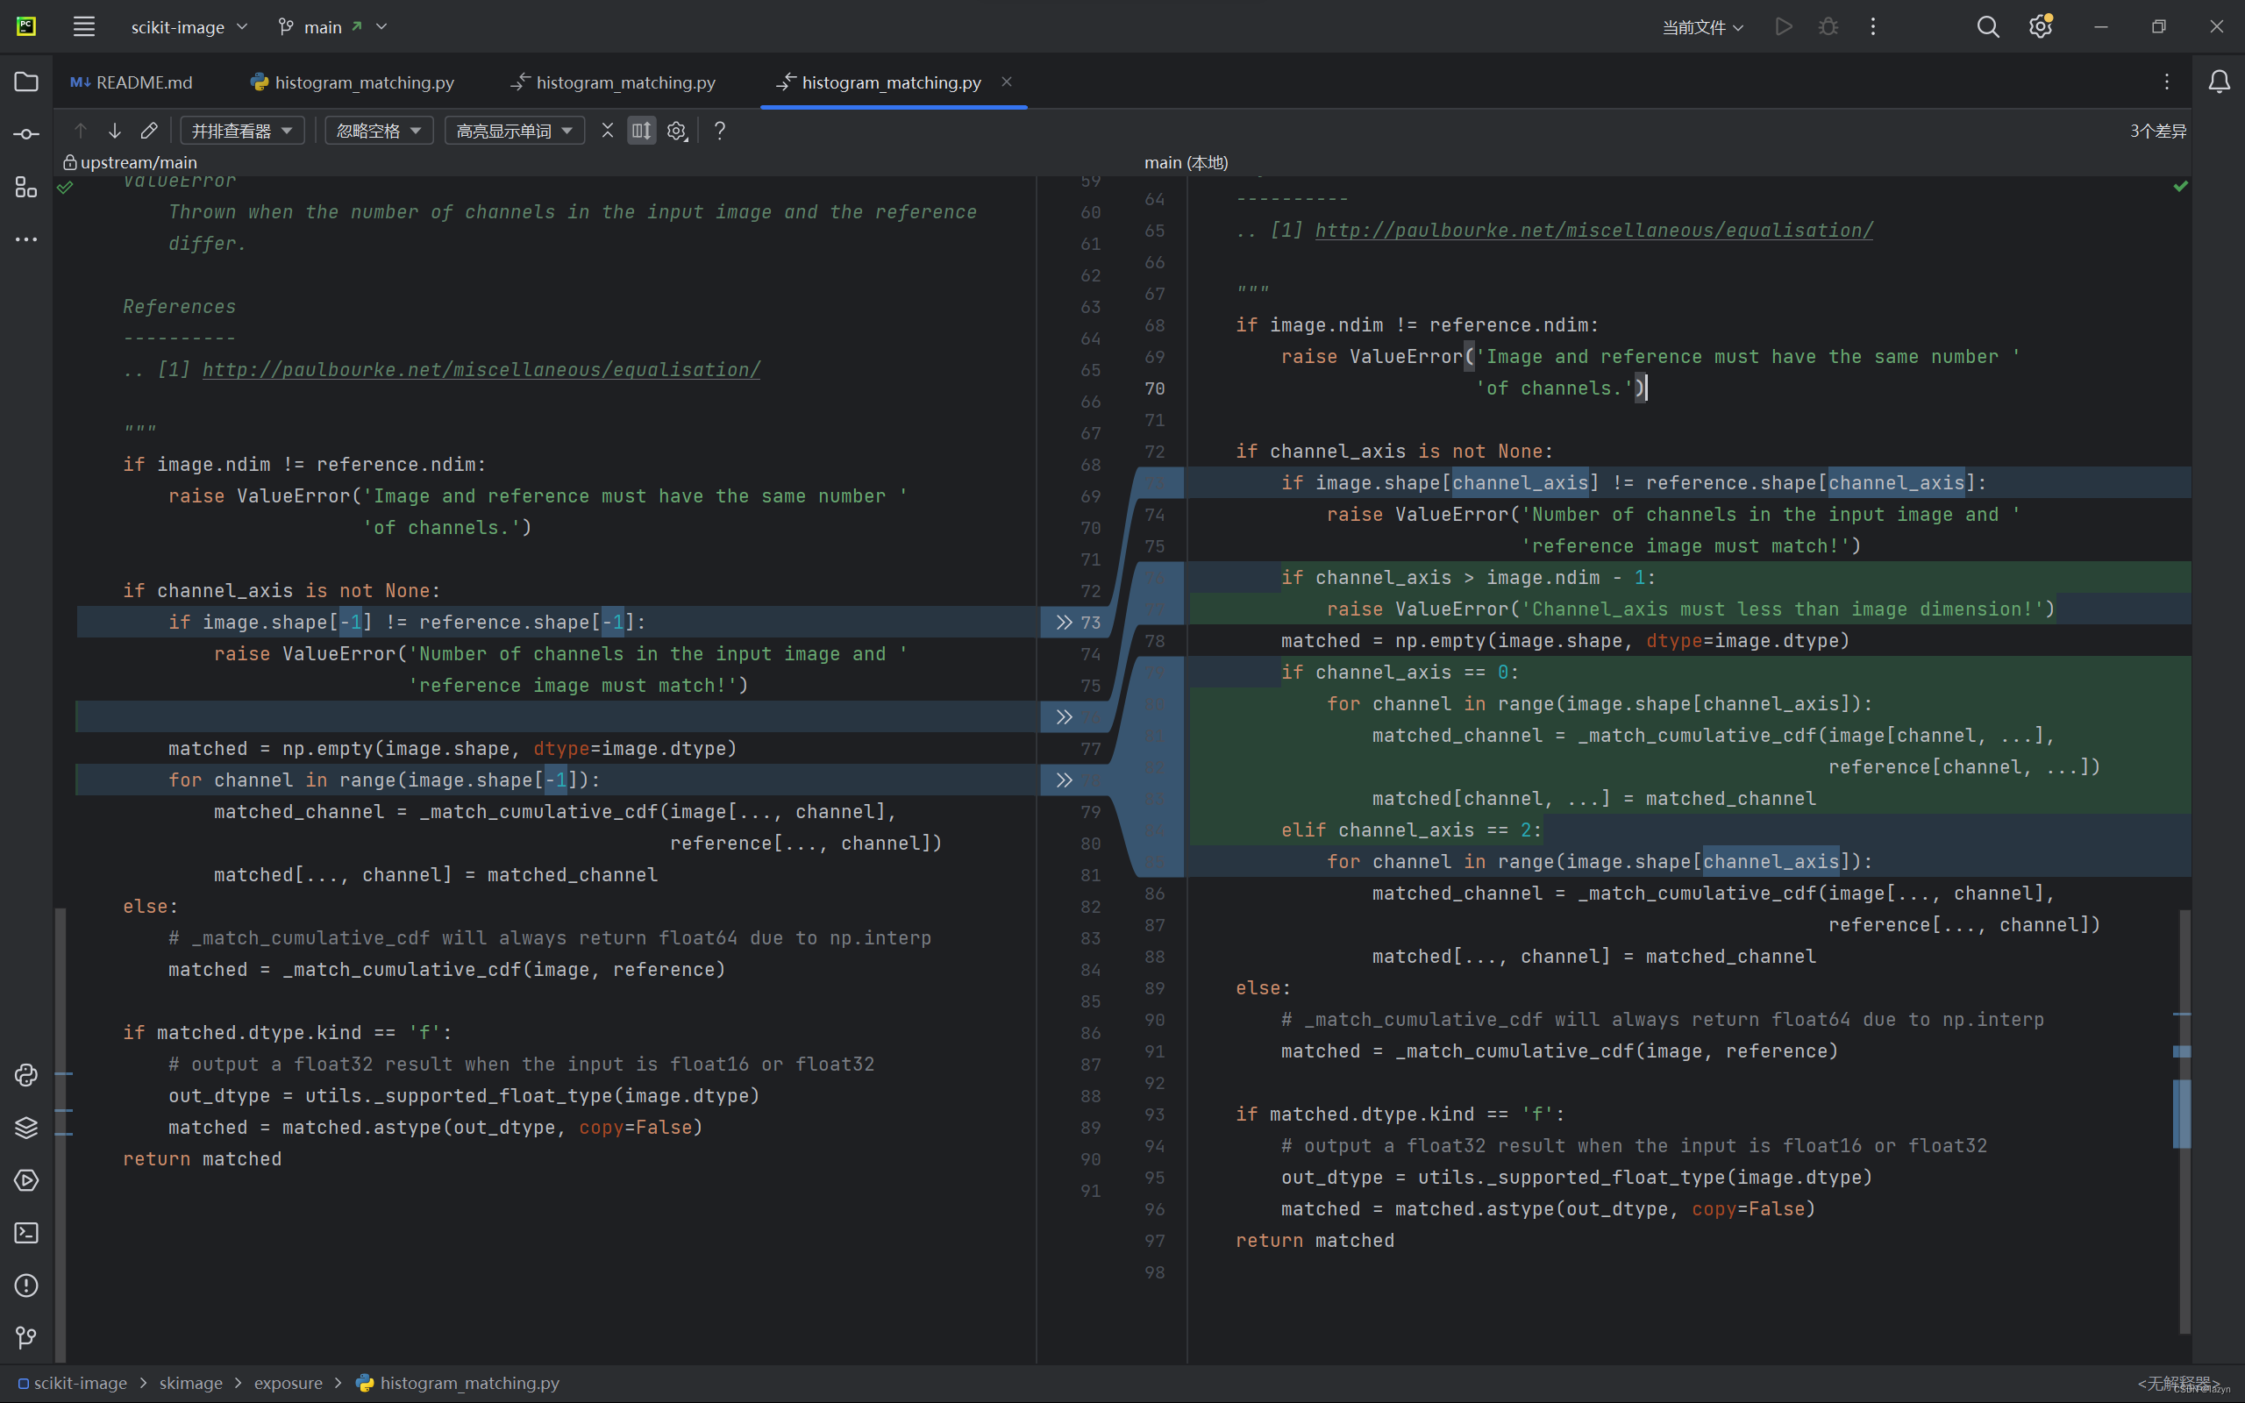Click right pane inspection green checkmark
The height and width of the screenshot is (1403, 2245).
(2181, 187)
